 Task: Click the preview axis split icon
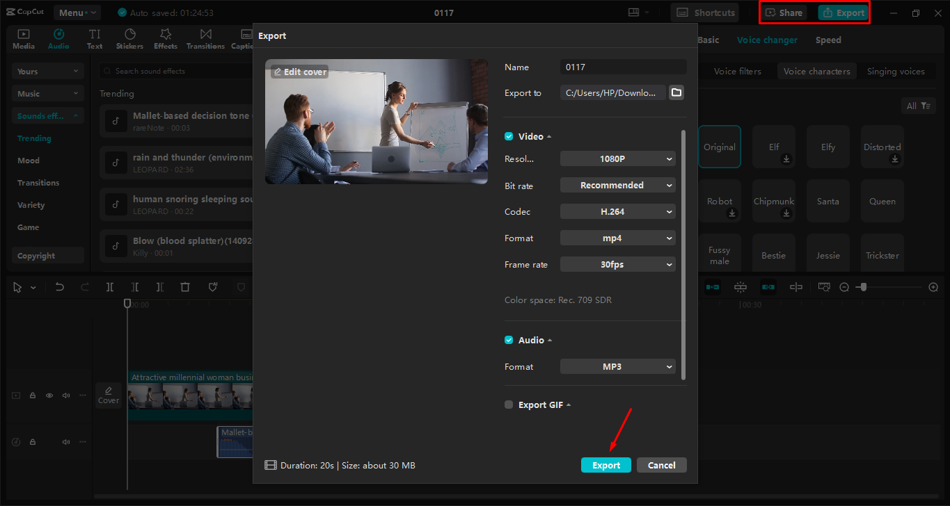(x=796, y=287)
